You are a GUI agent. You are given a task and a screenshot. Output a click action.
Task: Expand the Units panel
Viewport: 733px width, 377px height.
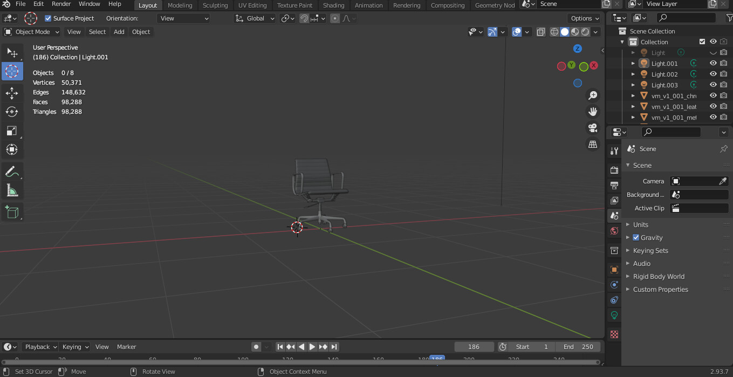coord(640,224)
